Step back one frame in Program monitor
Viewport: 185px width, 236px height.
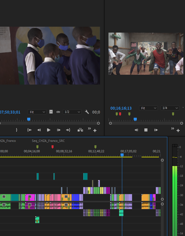(136, 130)
